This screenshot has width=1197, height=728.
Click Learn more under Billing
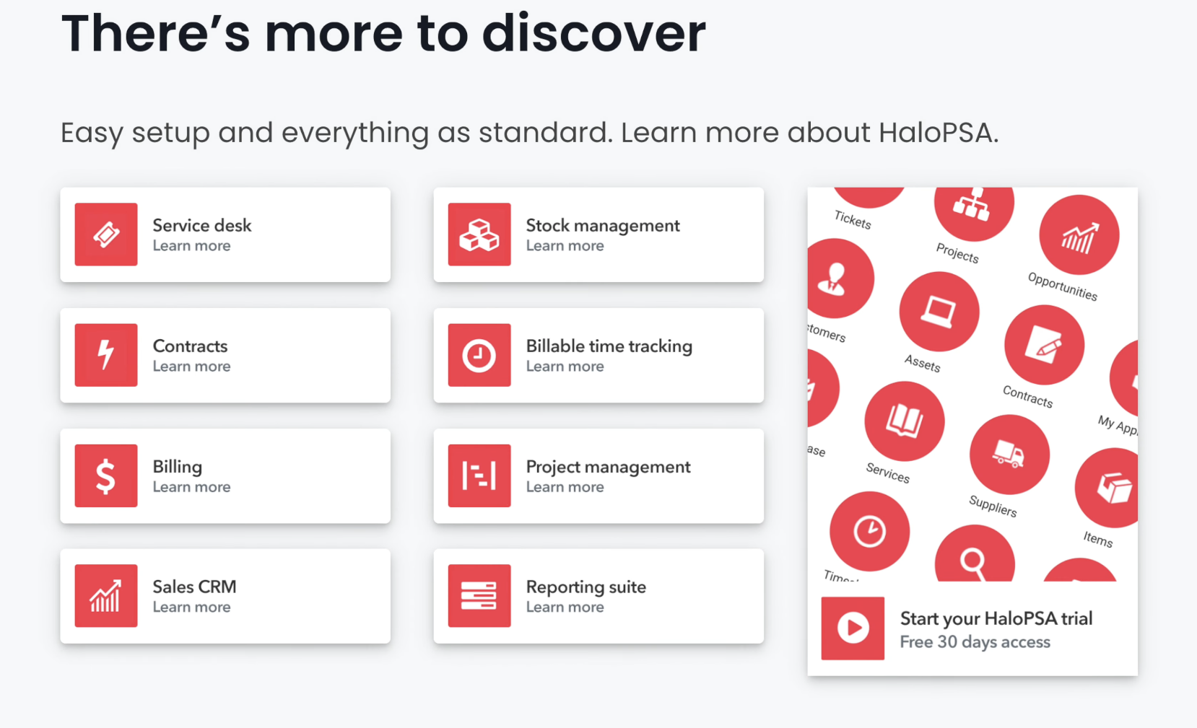[191, 487]
